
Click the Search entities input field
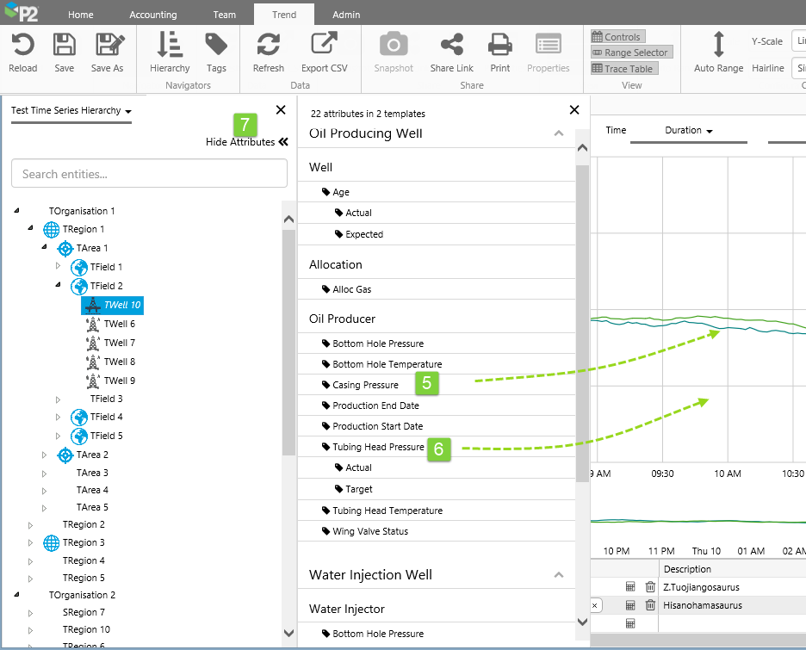click(149, 174)
